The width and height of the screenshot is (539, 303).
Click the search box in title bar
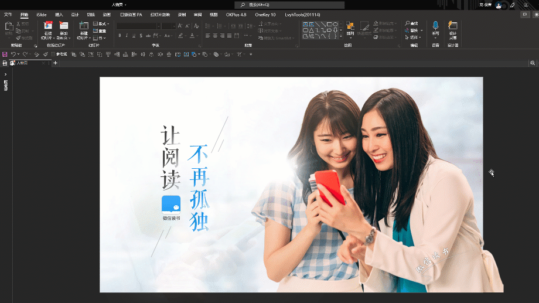coord(289,5)
